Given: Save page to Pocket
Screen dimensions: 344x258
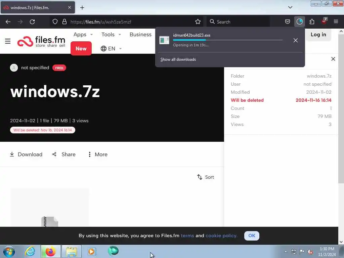Looking at the screenshot, I should (x=288, y=22).
